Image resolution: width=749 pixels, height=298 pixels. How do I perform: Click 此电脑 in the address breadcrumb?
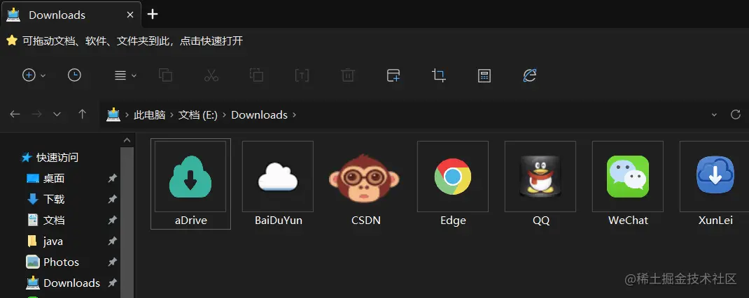pos(150,114)
